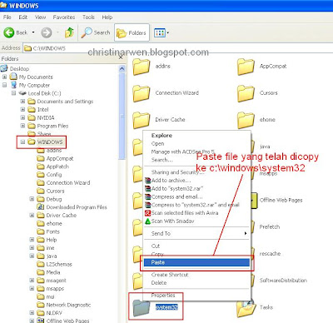Click Offline Web Pages folder label
Viewport: 333px width, 323px height.
[281, 200]
